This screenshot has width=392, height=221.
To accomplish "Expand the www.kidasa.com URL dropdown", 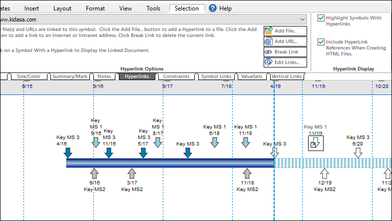I will click(302, 19).
